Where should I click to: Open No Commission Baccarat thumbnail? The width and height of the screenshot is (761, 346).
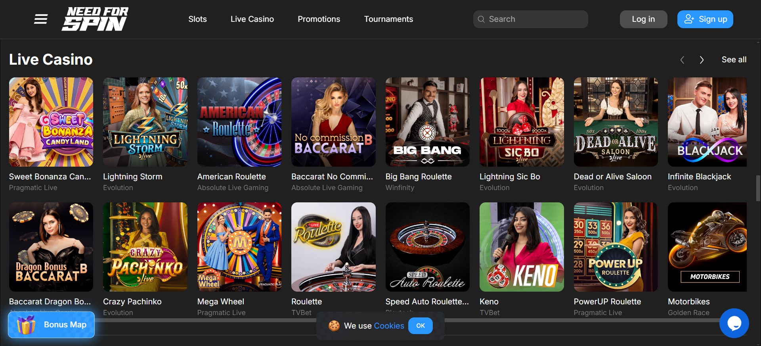[x=333, y=122]
